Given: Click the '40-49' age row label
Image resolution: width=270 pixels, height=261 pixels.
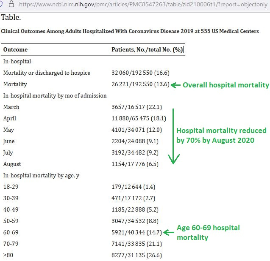Looking at the screenshot, I should tap(11, 209).
